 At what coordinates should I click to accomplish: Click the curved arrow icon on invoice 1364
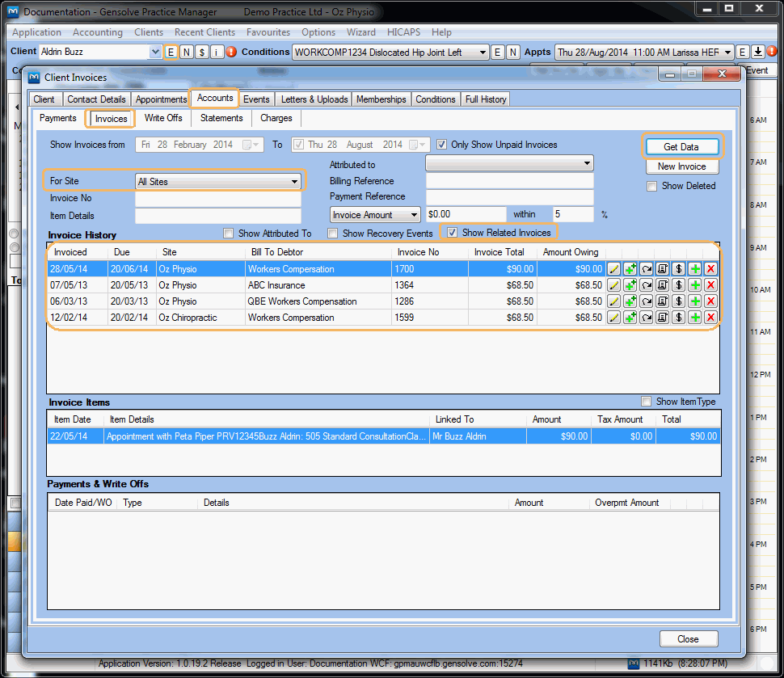coord(646,284)
